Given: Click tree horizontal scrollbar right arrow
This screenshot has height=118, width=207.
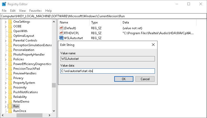Looking at the screenshot, I should [x=50, y=115].
